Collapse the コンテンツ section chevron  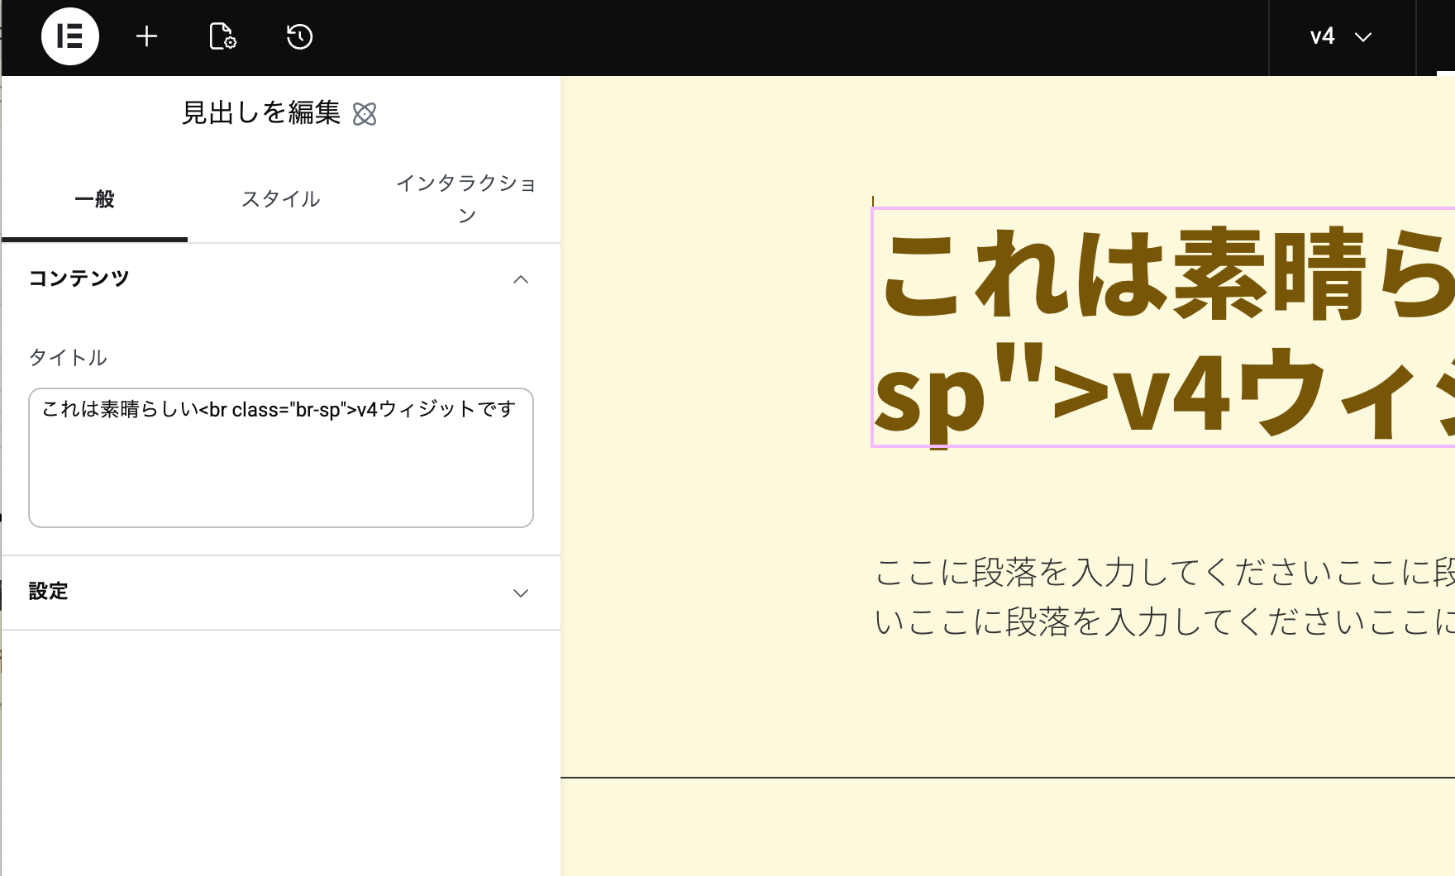tap(521, 279)
